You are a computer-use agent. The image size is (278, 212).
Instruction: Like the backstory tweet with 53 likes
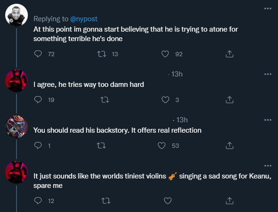[161, 145]
